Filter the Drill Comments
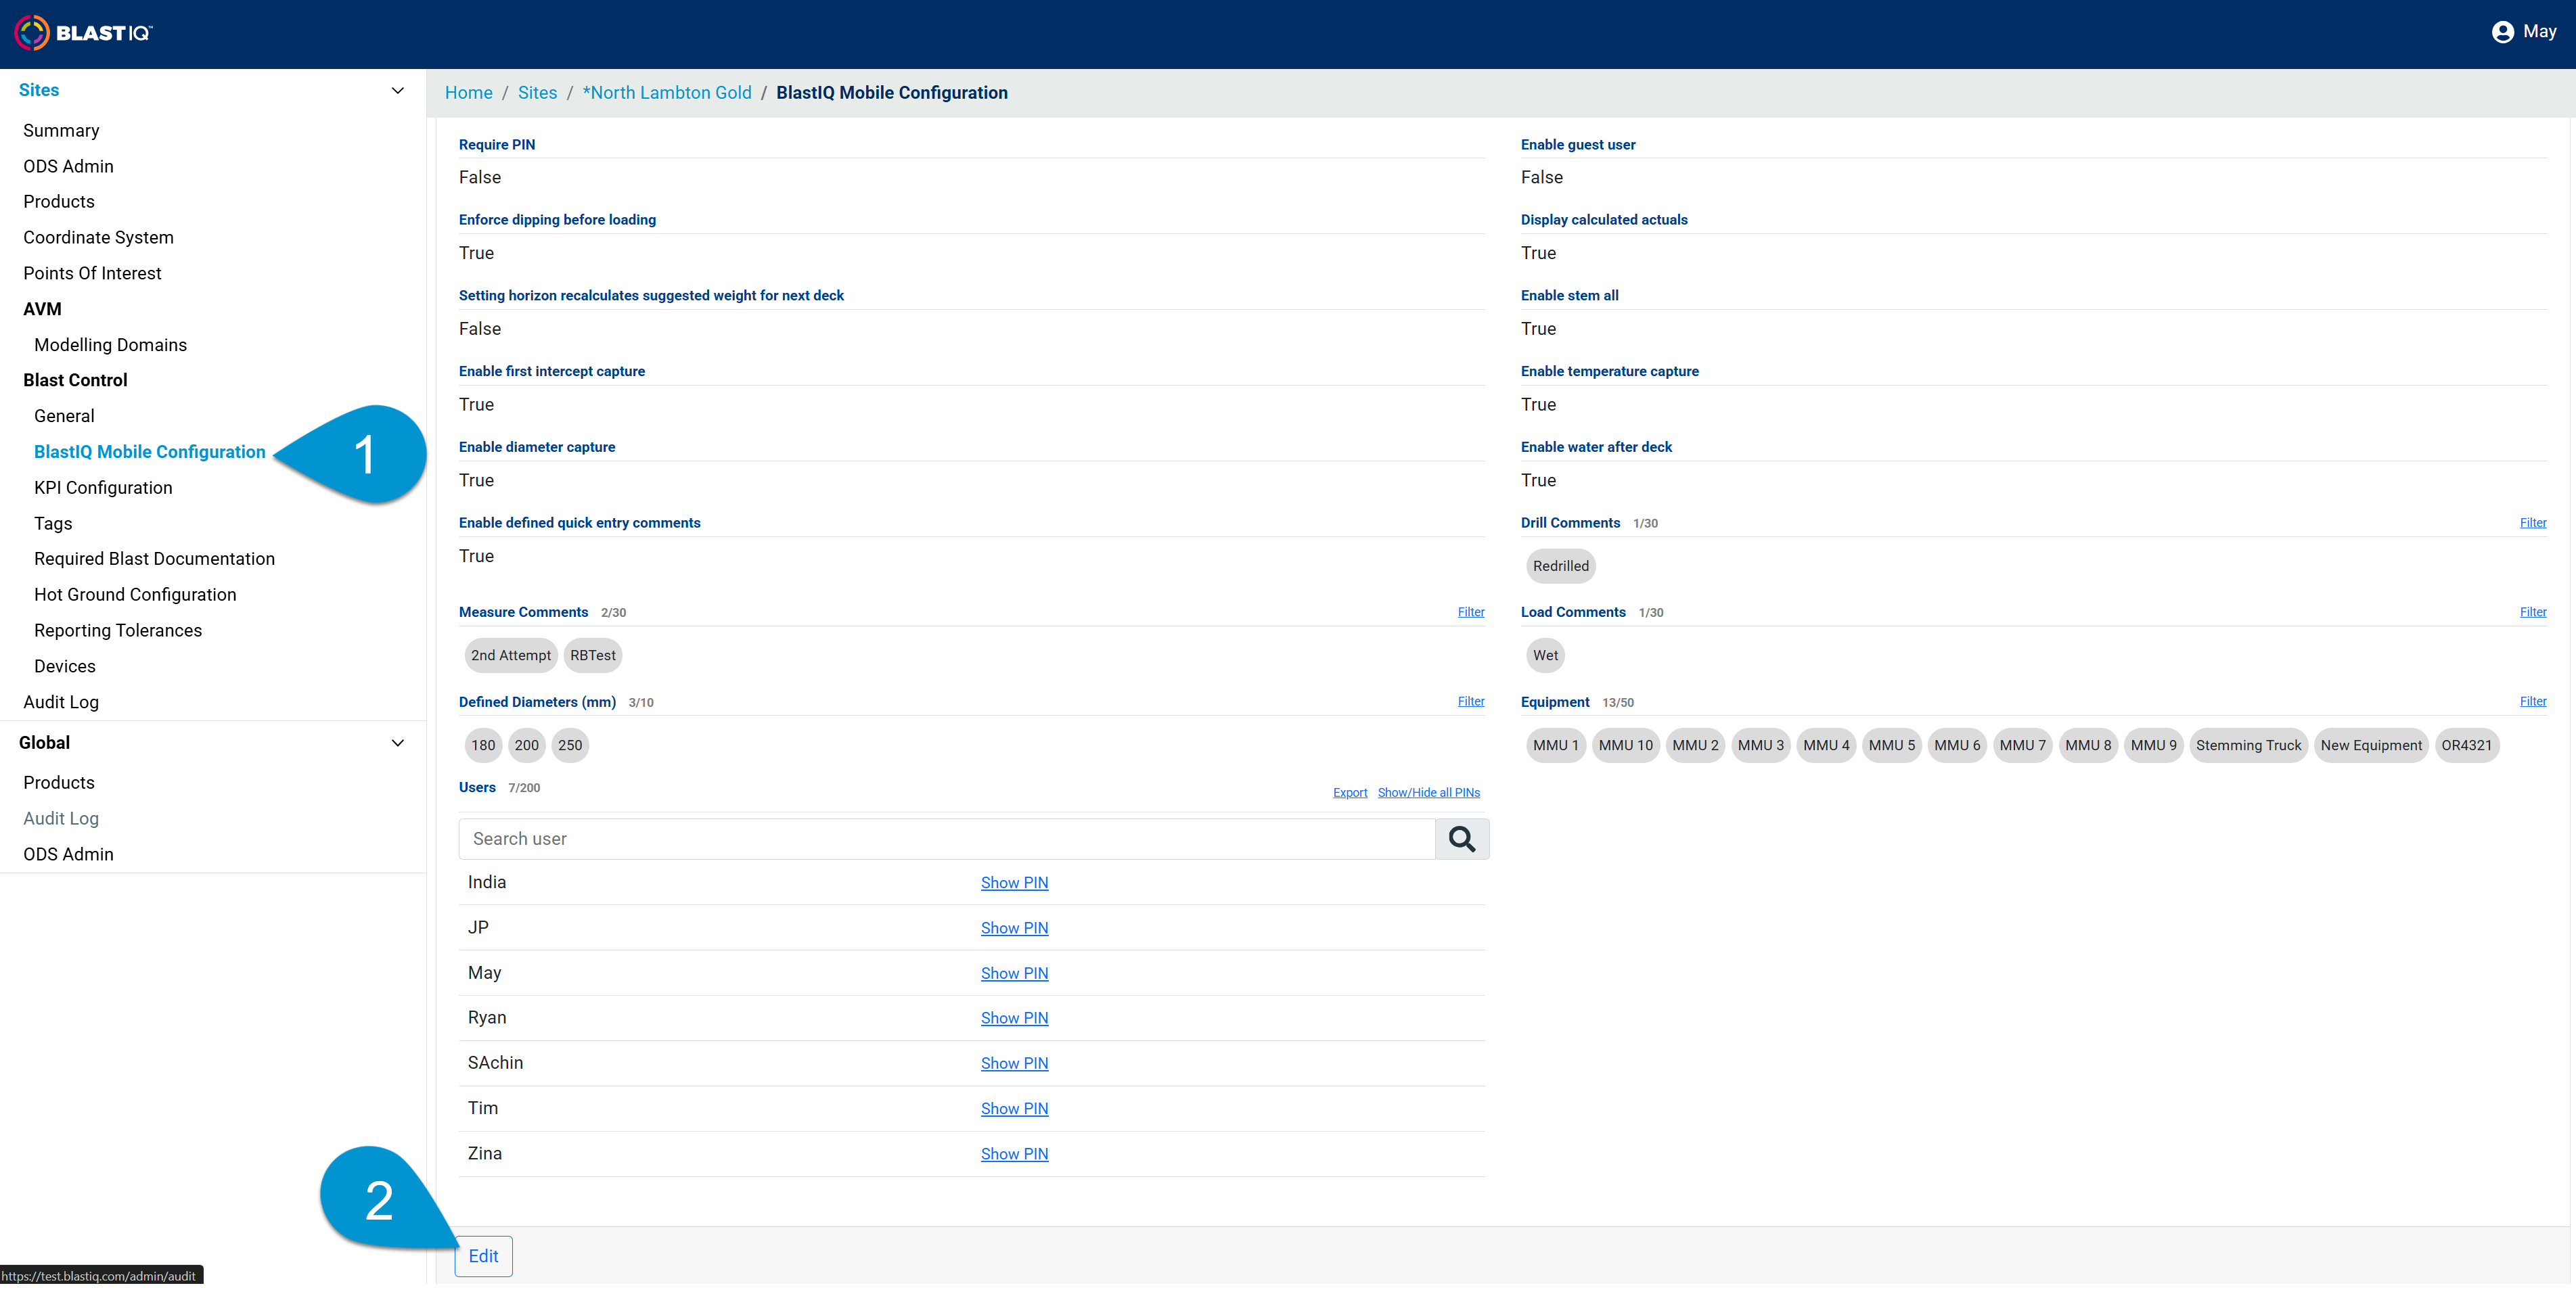Image resolution: width=2576 pixels, height=1292 pixels. click(x=2533, y=523)
